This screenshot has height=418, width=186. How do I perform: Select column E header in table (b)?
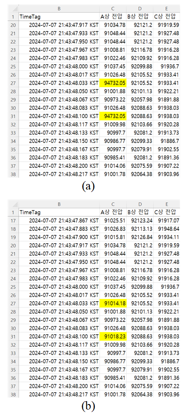click(167, 204)
